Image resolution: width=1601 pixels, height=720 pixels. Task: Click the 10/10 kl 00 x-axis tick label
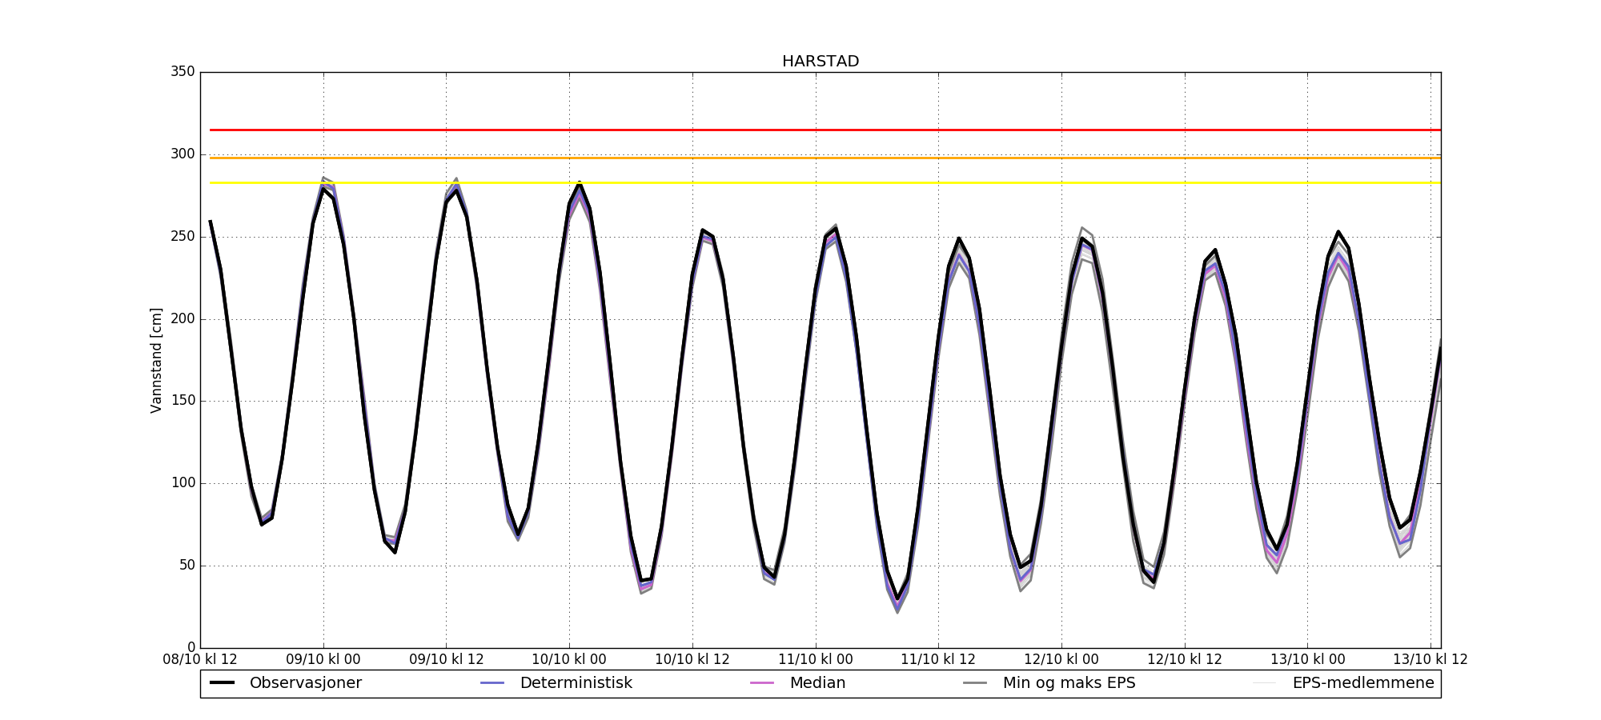click(x=569, y=660)
